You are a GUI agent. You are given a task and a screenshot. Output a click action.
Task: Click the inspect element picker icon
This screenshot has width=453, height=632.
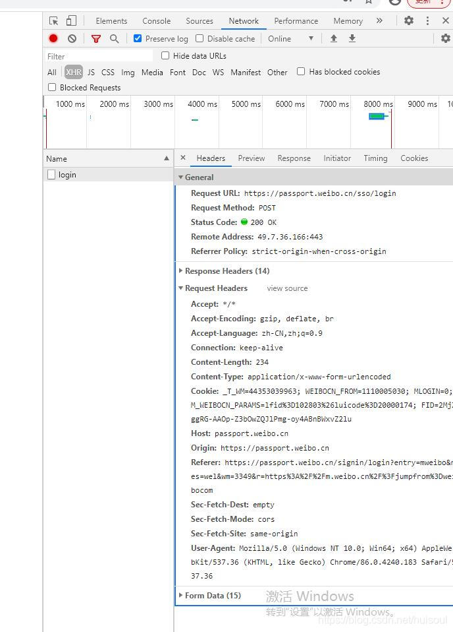click(x=54, y=21)
